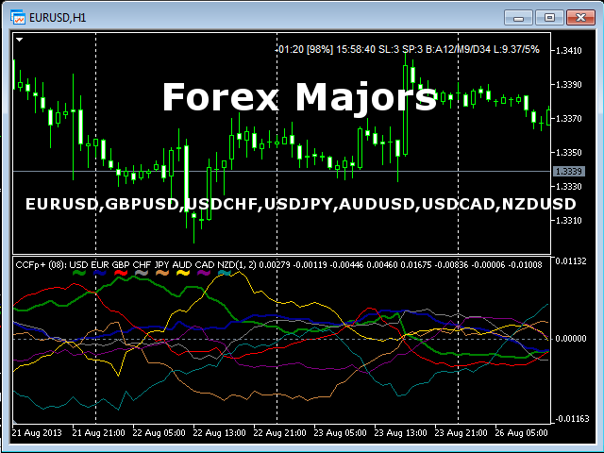The width and height of the screenshot is (604, 453).
Task: Click the red GBP legend color marker
Action: click(x=121, y=273)
